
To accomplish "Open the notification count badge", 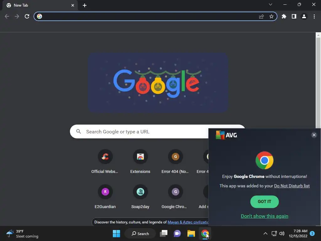I will coord(312,233).
